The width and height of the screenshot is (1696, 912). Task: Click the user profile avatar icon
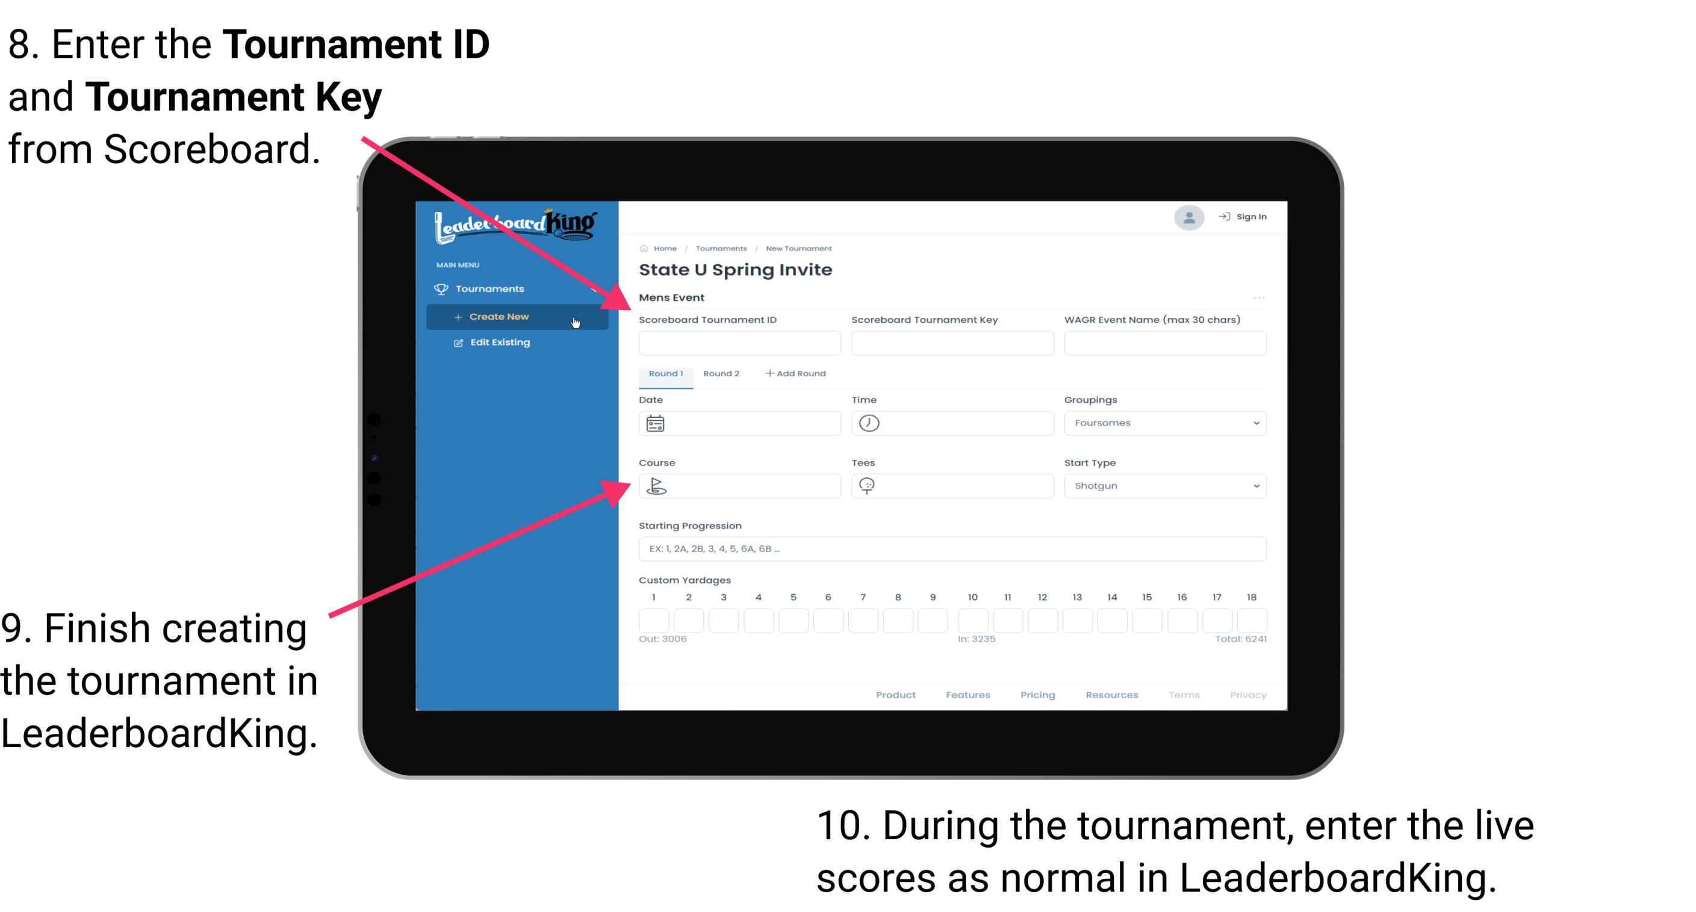point(1187,219)
